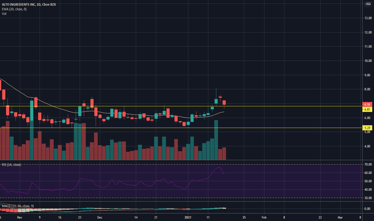Click the yellow 5.29 price line label
The width and height of the screenshot is (374, 221).
[x=367, y=128]
